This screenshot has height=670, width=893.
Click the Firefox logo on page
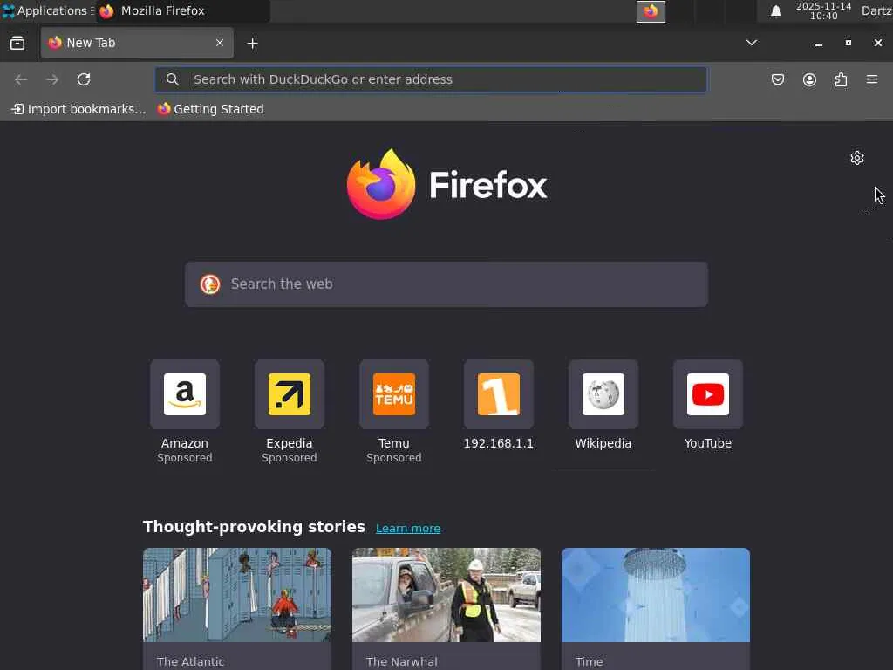click(x=446, y=184)
